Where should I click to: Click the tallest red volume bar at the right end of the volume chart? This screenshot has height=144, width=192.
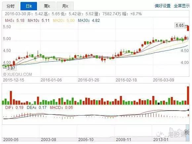(x=188, y=95)
